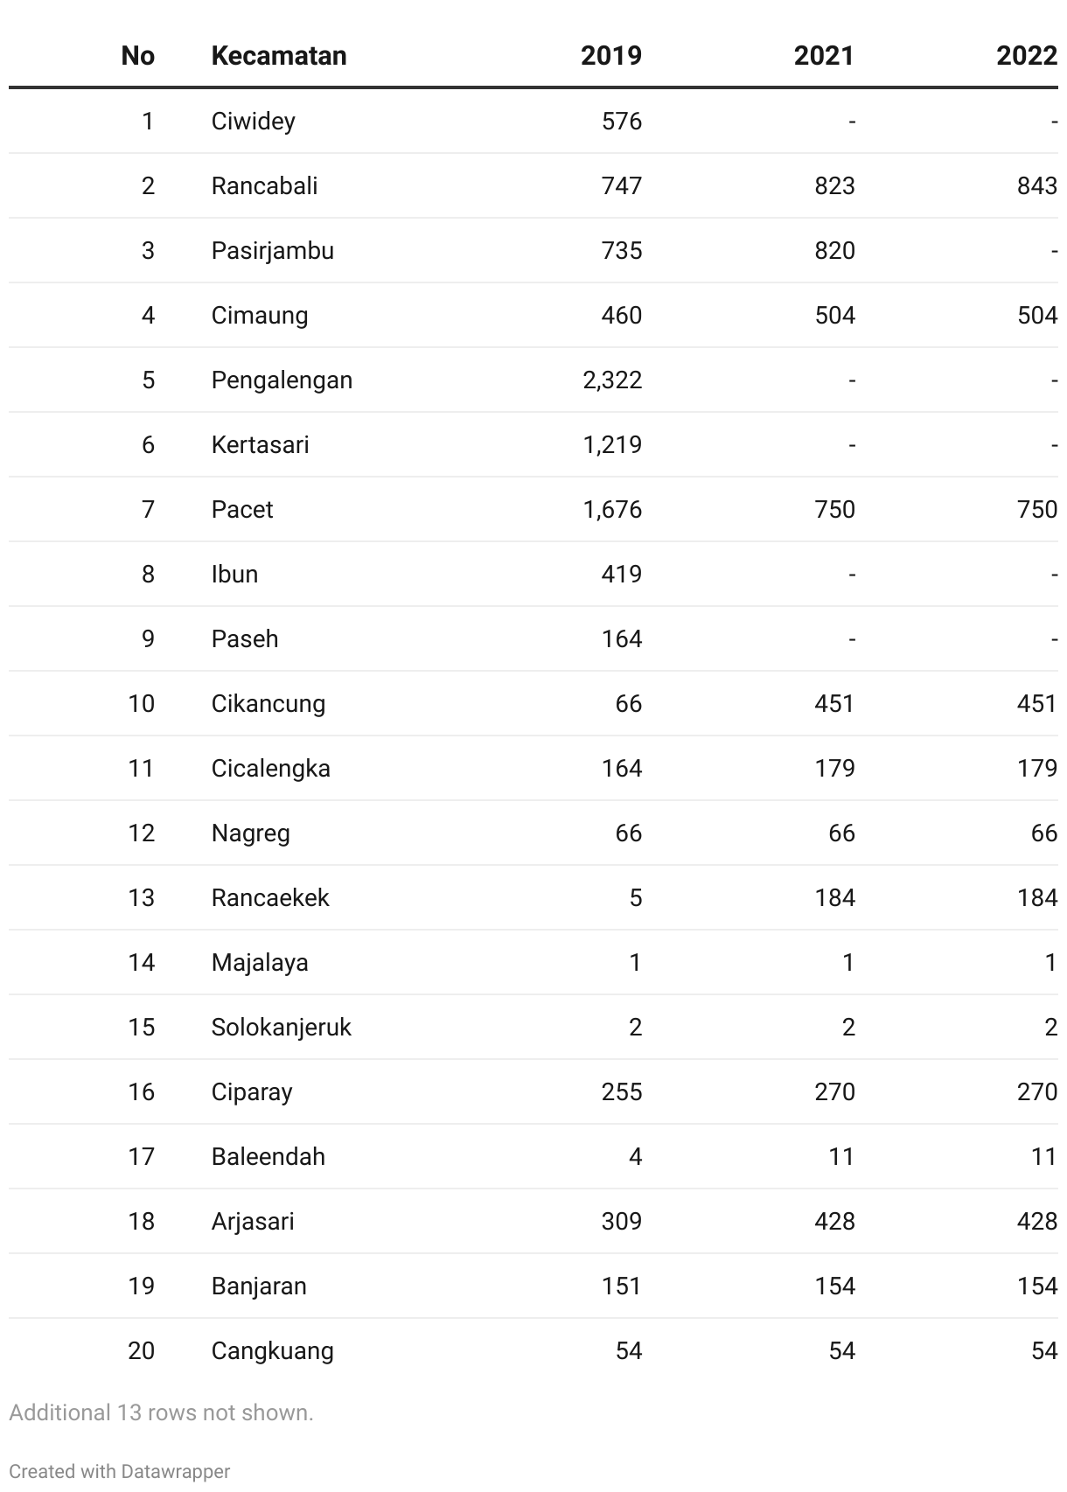Click the Pacet kecamatan cell

(x=242, y=509)
